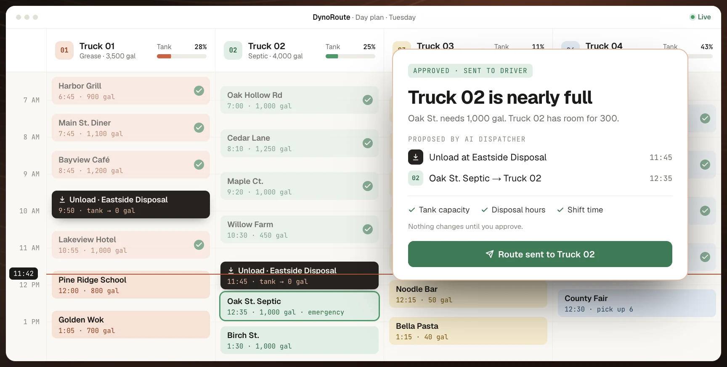Open the Bella Pasta stop card
The height and width of the screenshot is (367, 727).
[x=468, y=331]
